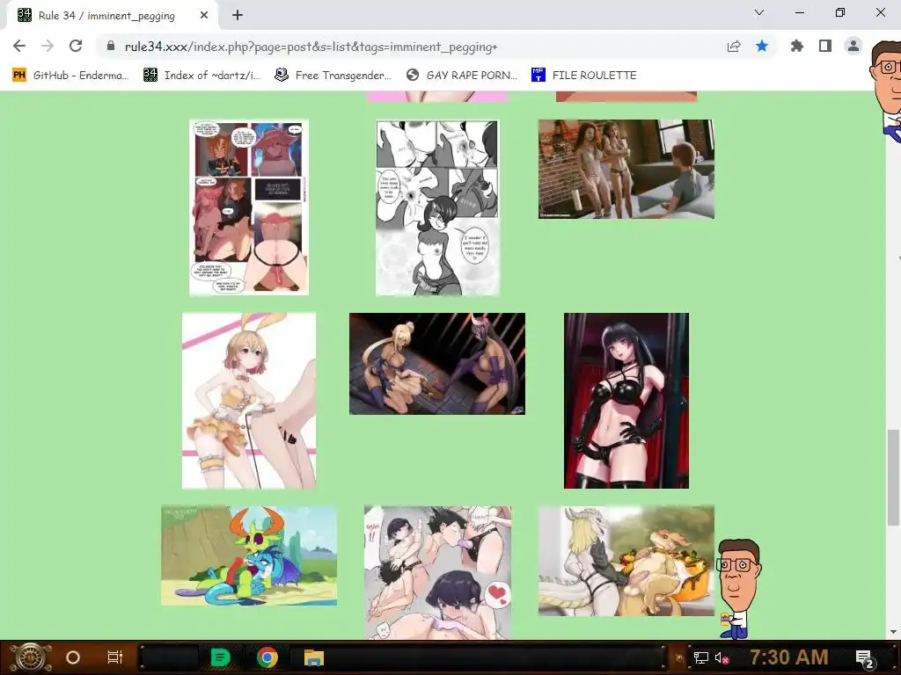This screenshot has height=675, width=901.
Task: Open the Chrome profile menu
Action: pos(853,46)
